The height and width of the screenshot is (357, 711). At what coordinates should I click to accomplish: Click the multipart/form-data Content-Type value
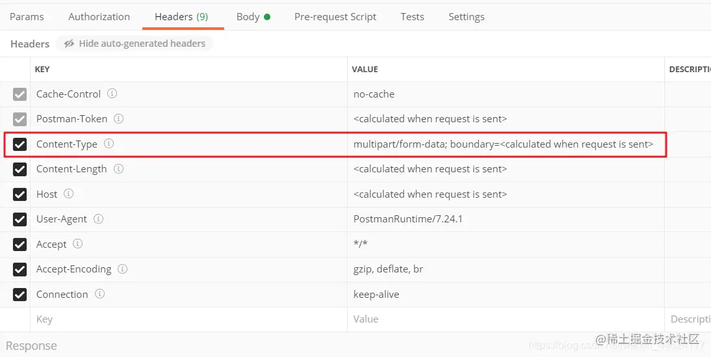pos(503,144)
